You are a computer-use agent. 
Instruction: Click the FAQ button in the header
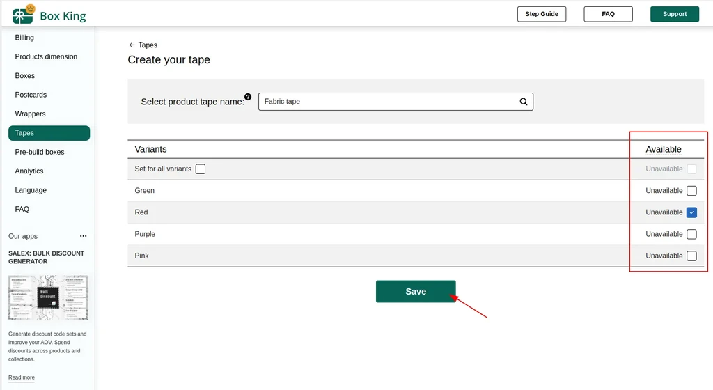pos(608,14)
